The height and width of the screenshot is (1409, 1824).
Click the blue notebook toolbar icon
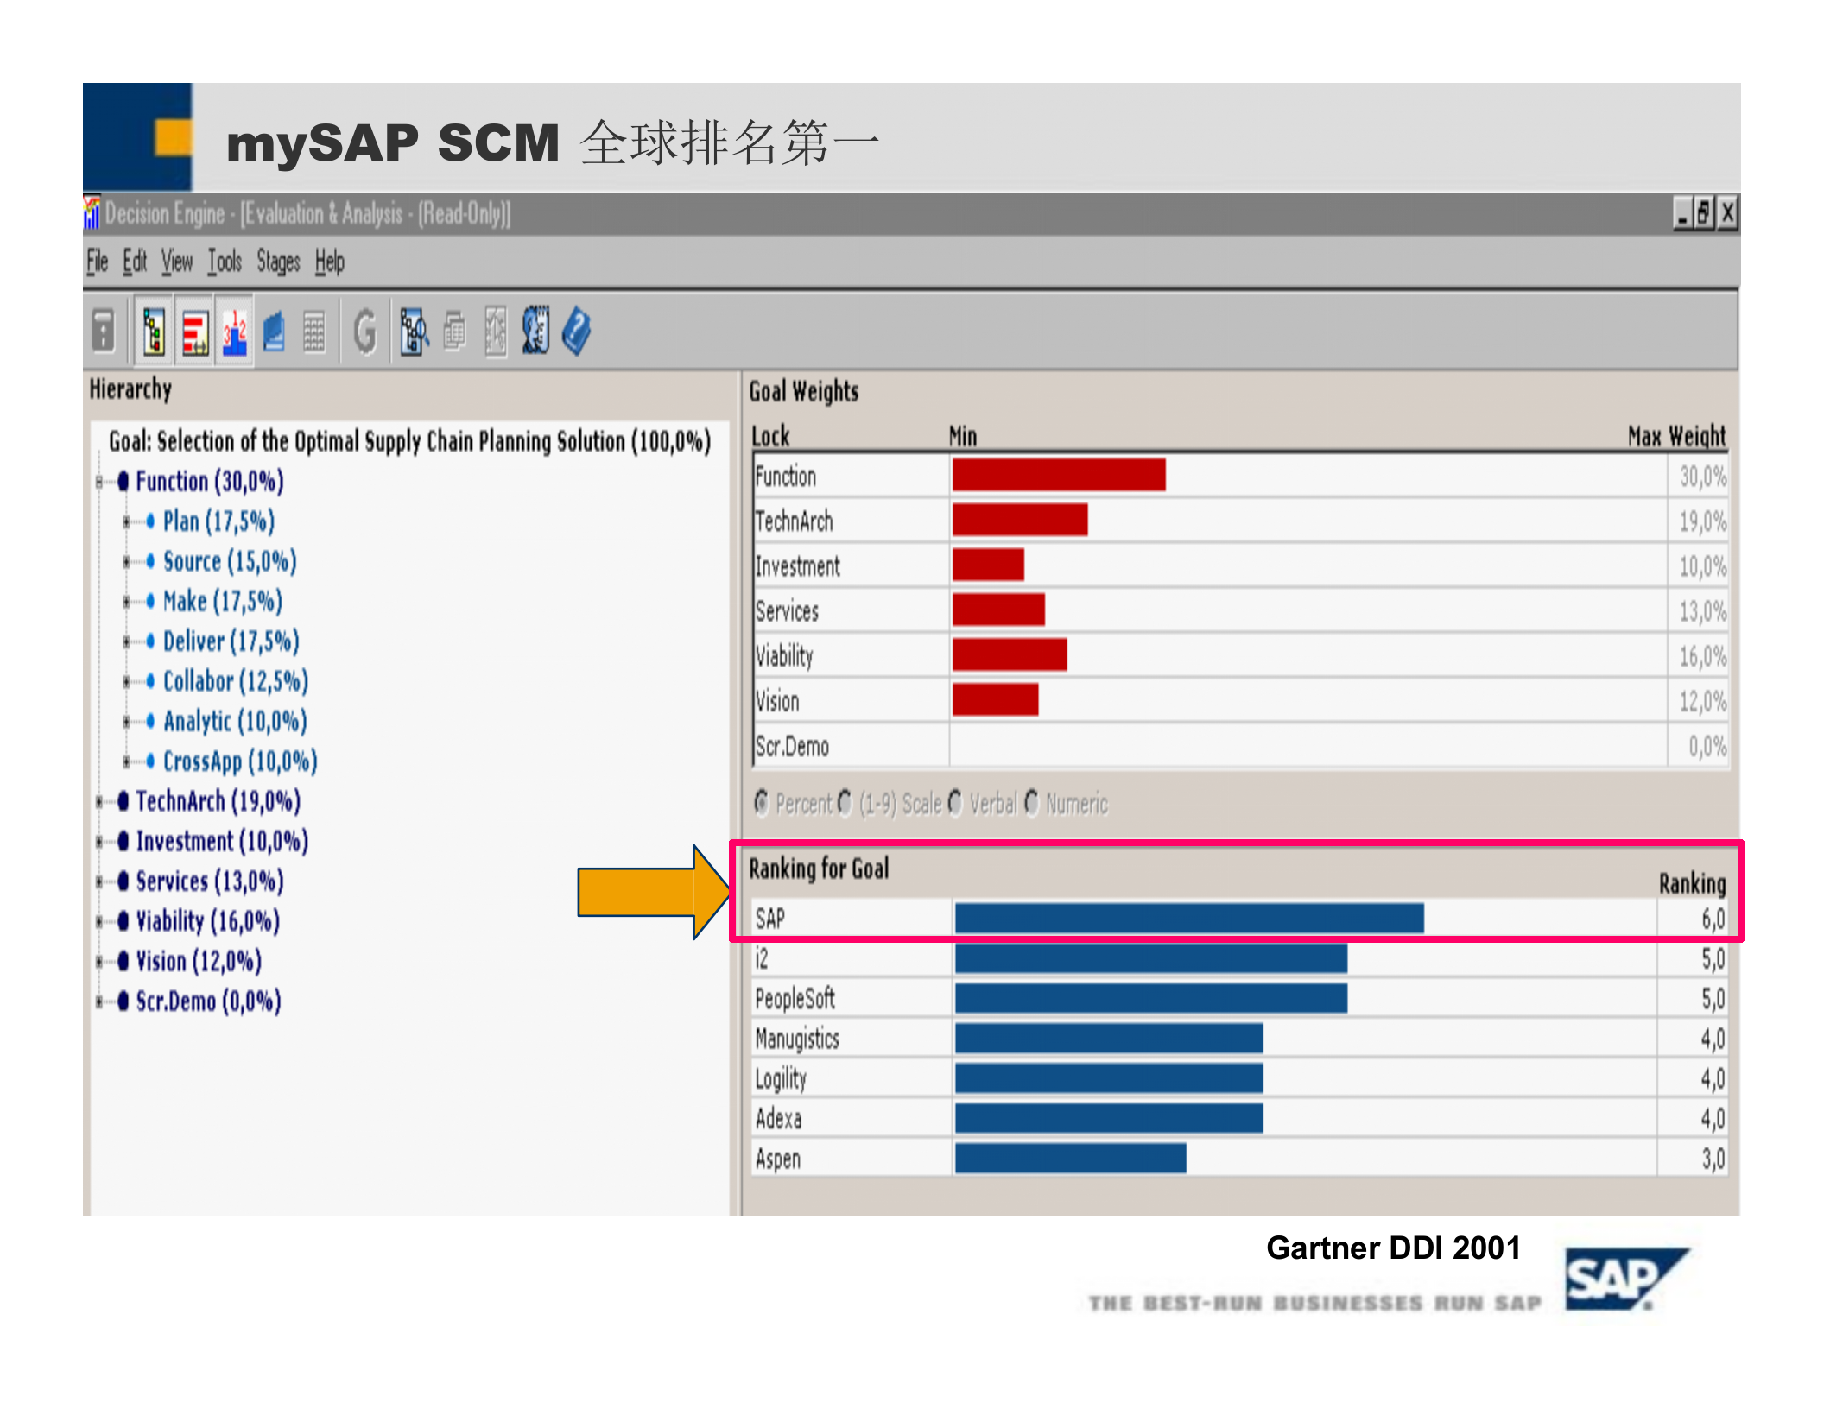[x=274, y=332]
